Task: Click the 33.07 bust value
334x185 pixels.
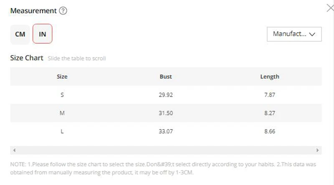Action: coord(166,131)
